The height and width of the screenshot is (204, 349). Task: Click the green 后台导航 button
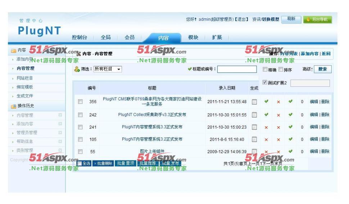click(x=318, y=19)
